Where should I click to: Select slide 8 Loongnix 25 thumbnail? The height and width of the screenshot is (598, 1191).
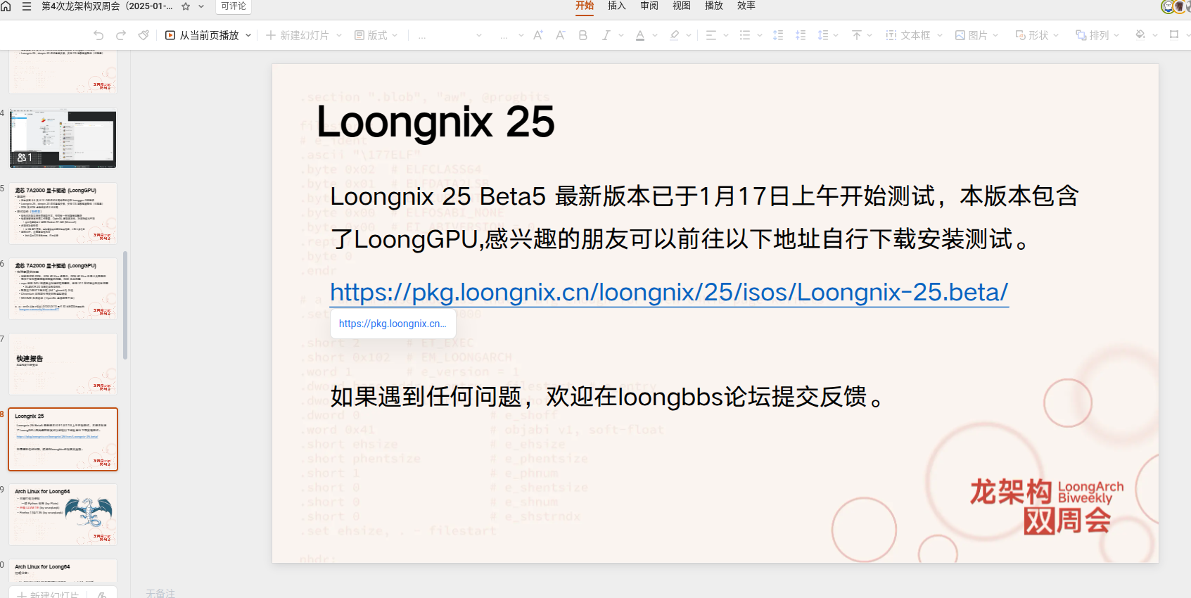[63, 439]
